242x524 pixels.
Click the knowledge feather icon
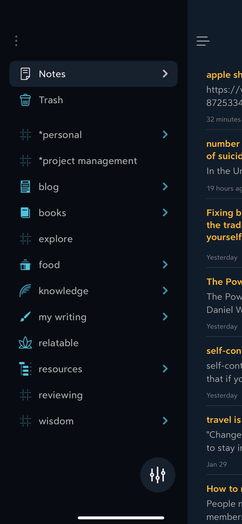pyautogui.click(x=25, y=290)
